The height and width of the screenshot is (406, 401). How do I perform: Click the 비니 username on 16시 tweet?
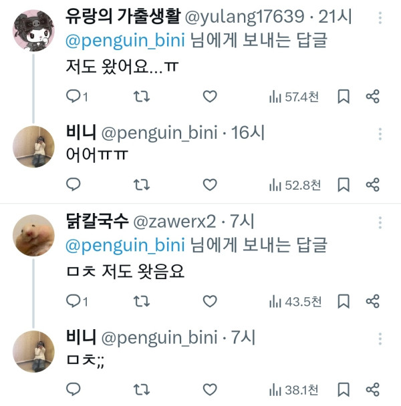pos(82,132)
